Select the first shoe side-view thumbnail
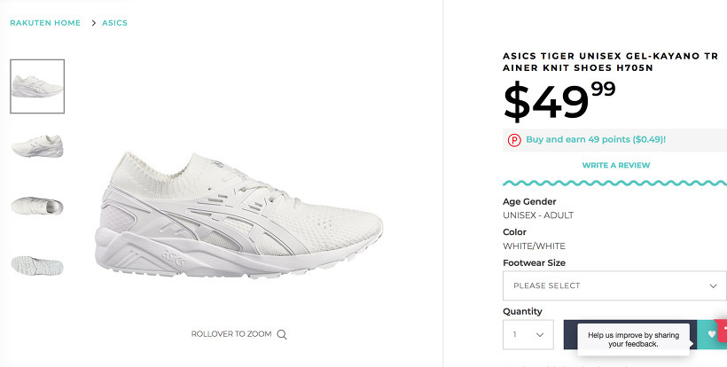 pos(37,86)
